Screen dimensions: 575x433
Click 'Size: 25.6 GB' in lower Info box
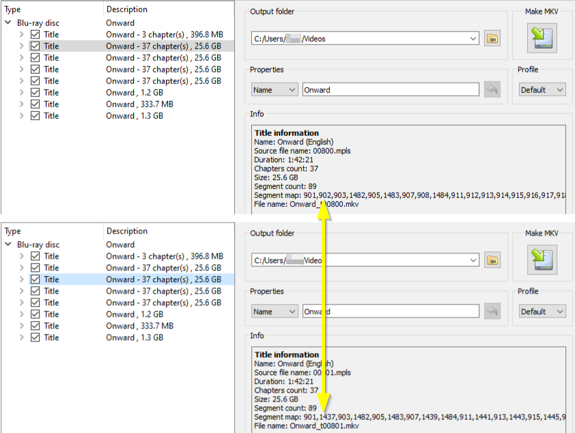[276, 400]
